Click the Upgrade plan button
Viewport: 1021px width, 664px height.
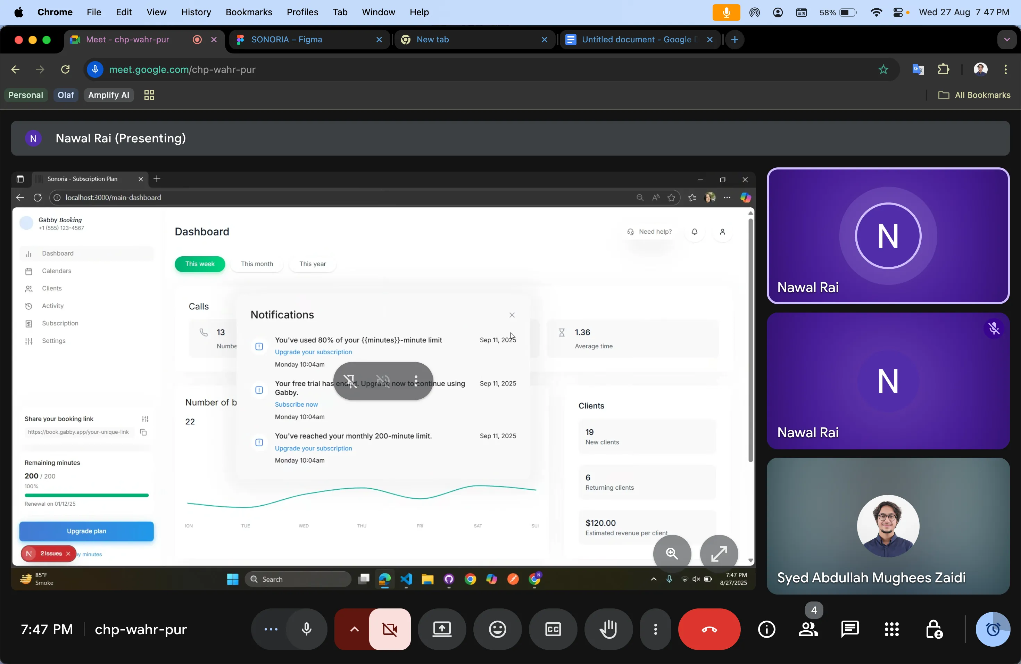tap(87, 531)
